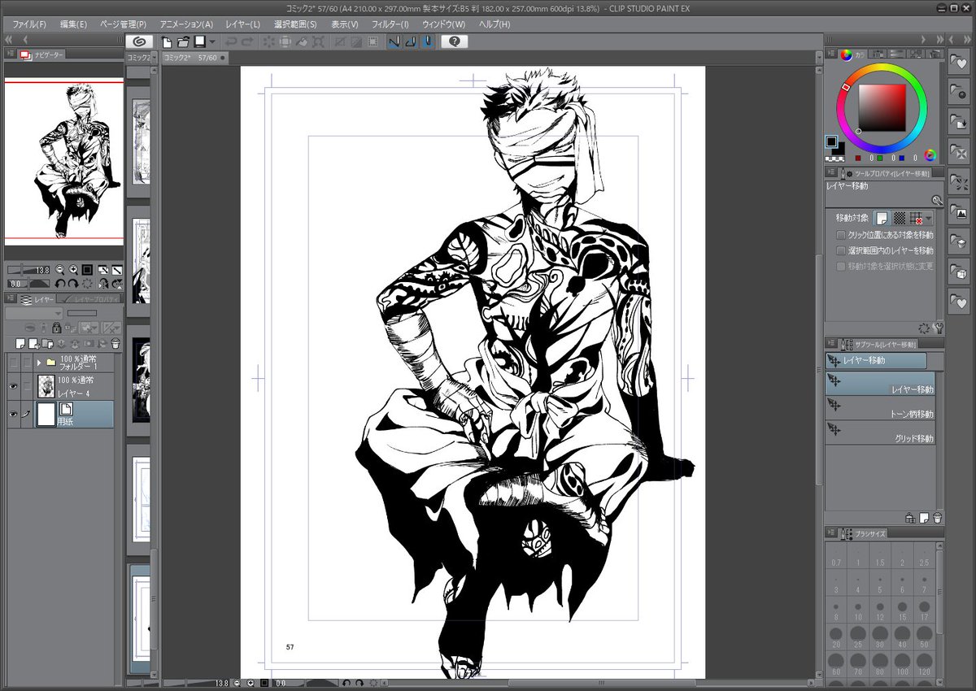Click the New document icon
Screen dimensions: 976x691
pos(168,41)
